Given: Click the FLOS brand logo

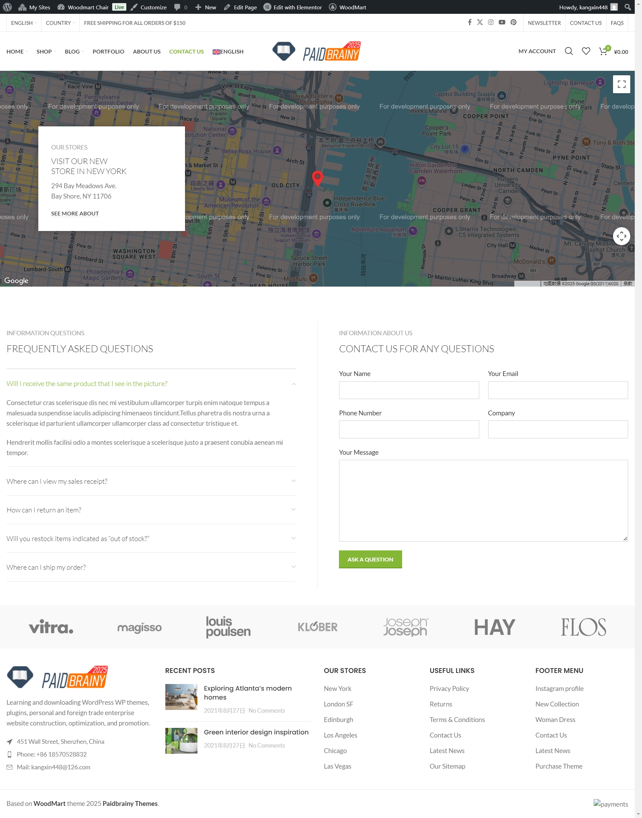Looking at the screenshot, I should point(583,627).
